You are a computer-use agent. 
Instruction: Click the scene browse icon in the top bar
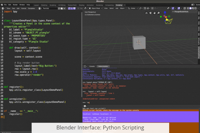click(x=193, y=5)
